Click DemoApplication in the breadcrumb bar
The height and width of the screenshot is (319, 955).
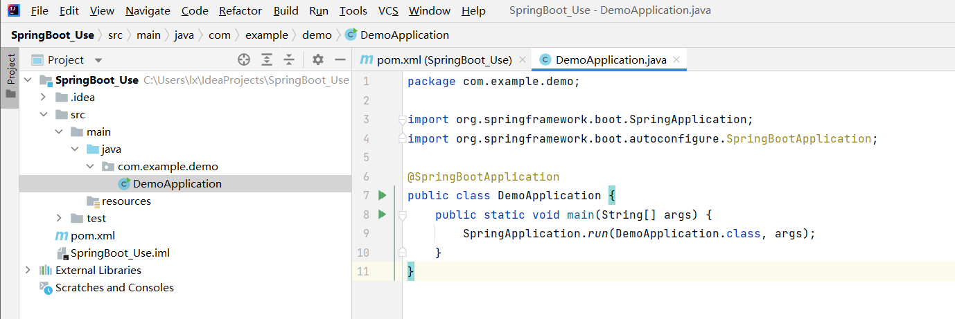click(397, 35)
